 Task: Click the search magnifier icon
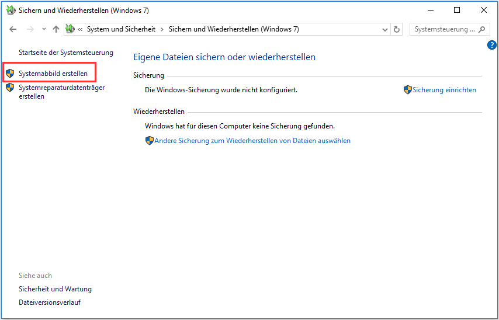pos(482,29)
